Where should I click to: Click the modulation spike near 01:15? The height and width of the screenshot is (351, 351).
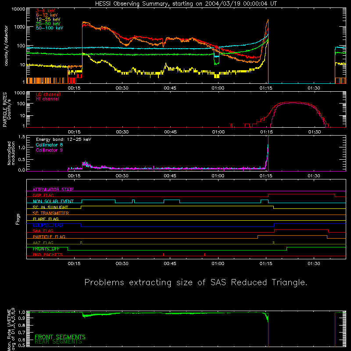[x=268, y=153]
